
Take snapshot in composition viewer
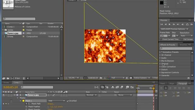pos(101,78)
